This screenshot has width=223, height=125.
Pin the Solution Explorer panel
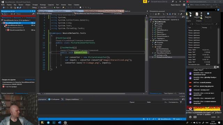[182, 11]
